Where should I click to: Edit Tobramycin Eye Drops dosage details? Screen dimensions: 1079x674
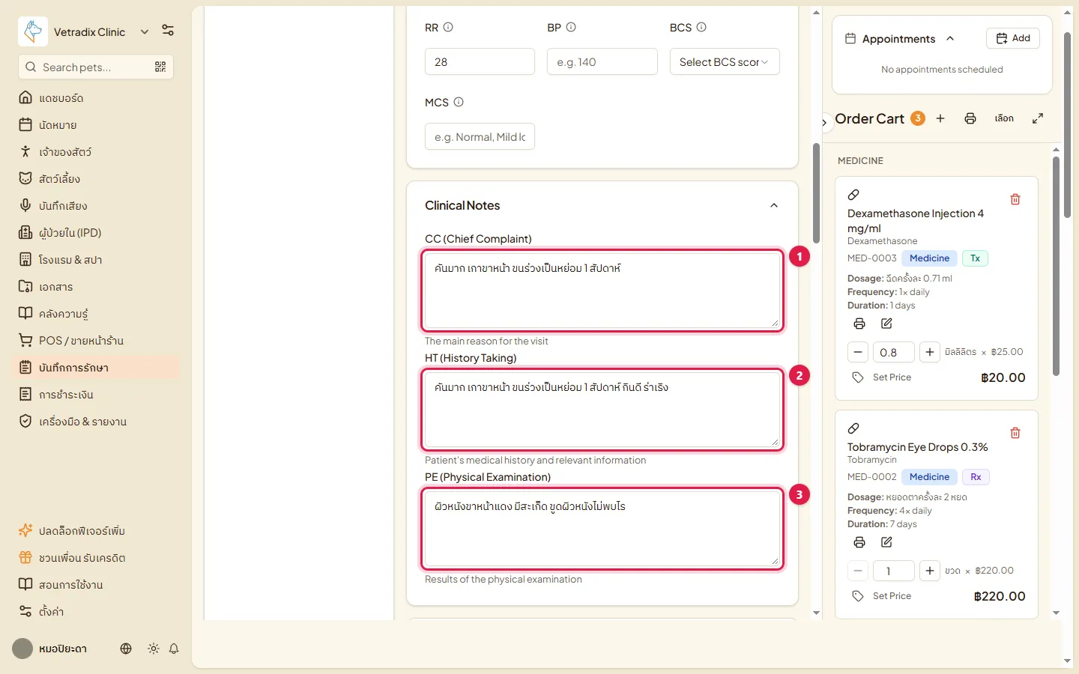tap(886, 542)
